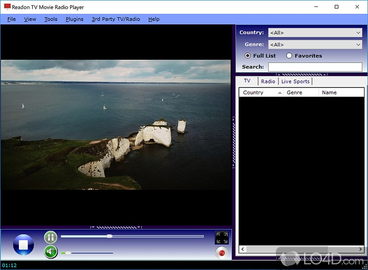Start recording with the red record button

click(x=222, y=253)
